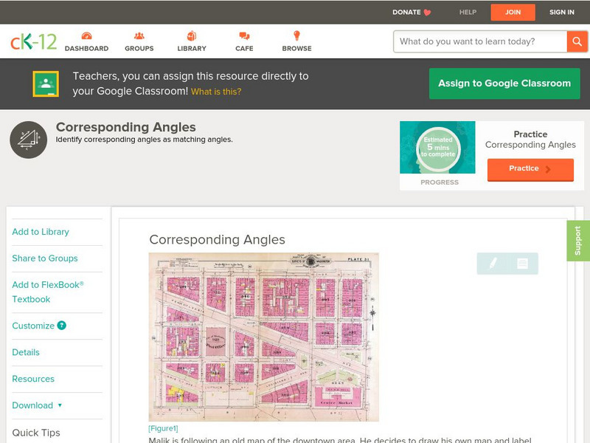The width and height of the screenshot is (590, 443).
Task: Click the orange JOIN button
Action: coord(513,13)
